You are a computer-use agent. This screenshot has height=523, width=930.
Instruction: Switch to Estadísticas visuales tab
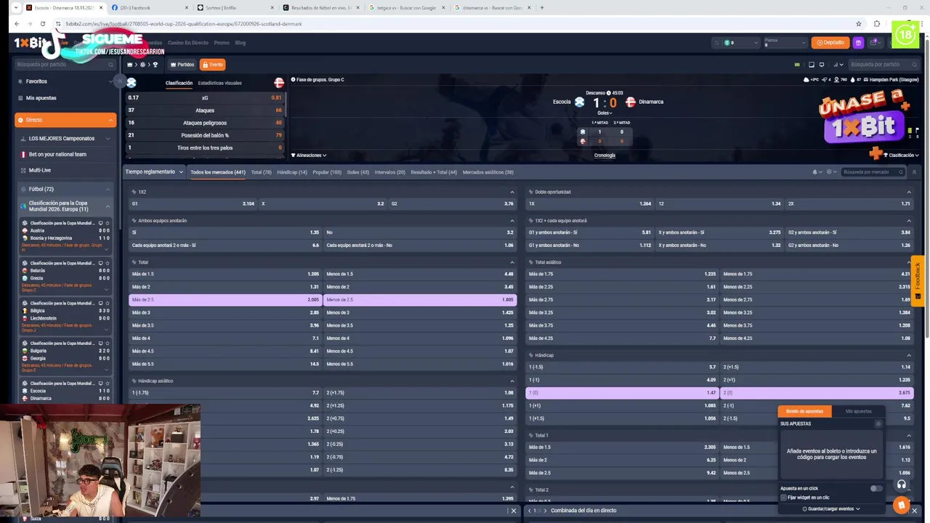point(219,83)
